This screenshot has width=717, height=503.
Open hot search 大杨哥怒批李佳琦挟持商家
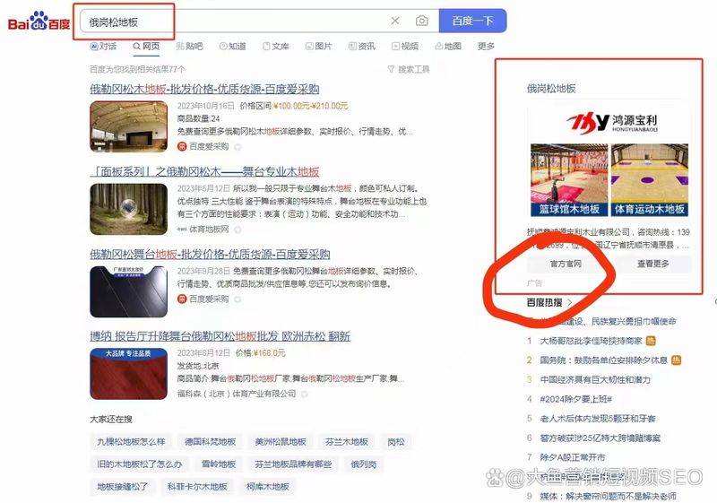click(x=592, y=341)
